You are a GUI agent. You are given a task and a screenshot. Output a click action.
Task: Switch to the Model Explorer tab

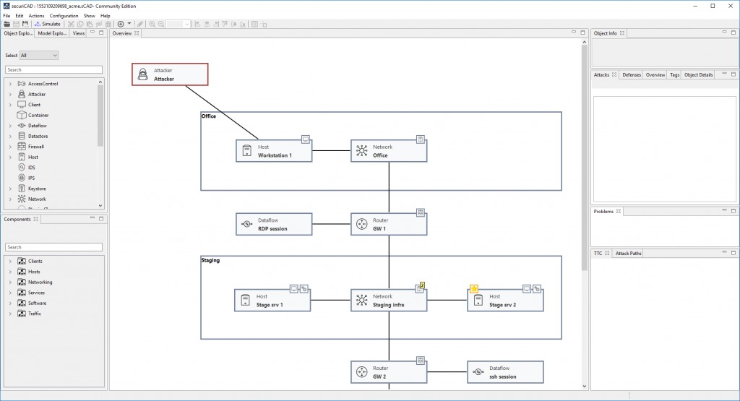click(x=52, y=33)
